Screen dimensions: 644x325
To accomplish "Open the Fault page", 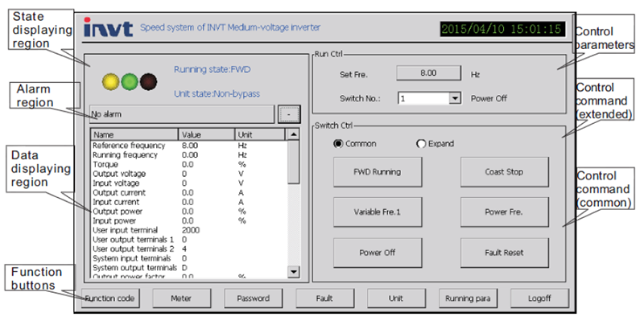I will 324,298.
